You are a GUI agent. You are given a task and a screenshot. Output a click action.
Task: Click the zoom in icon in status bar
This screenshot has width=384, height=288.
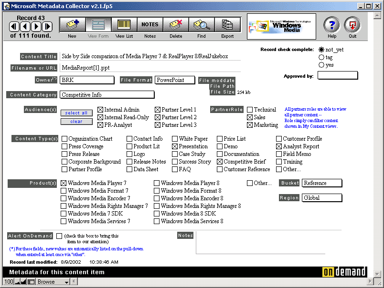click(x=23, y=282)
